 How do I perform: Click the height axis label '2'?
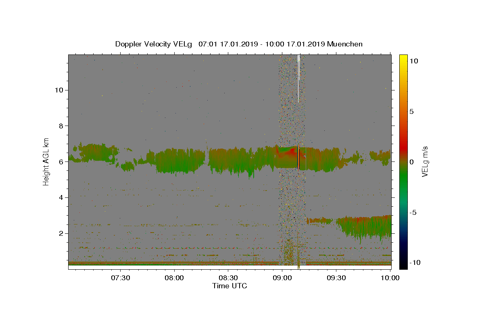[61, 233]
